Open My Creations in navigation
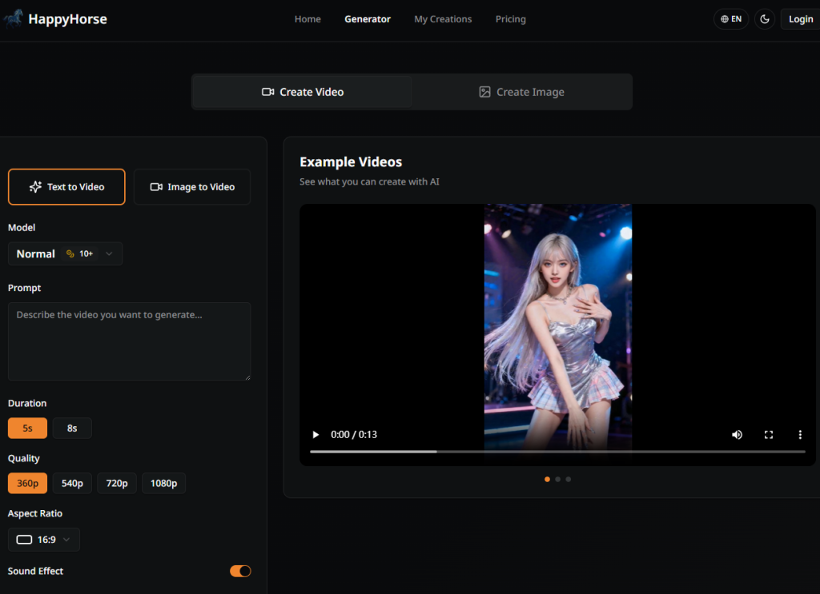 (x=443, y=19)
